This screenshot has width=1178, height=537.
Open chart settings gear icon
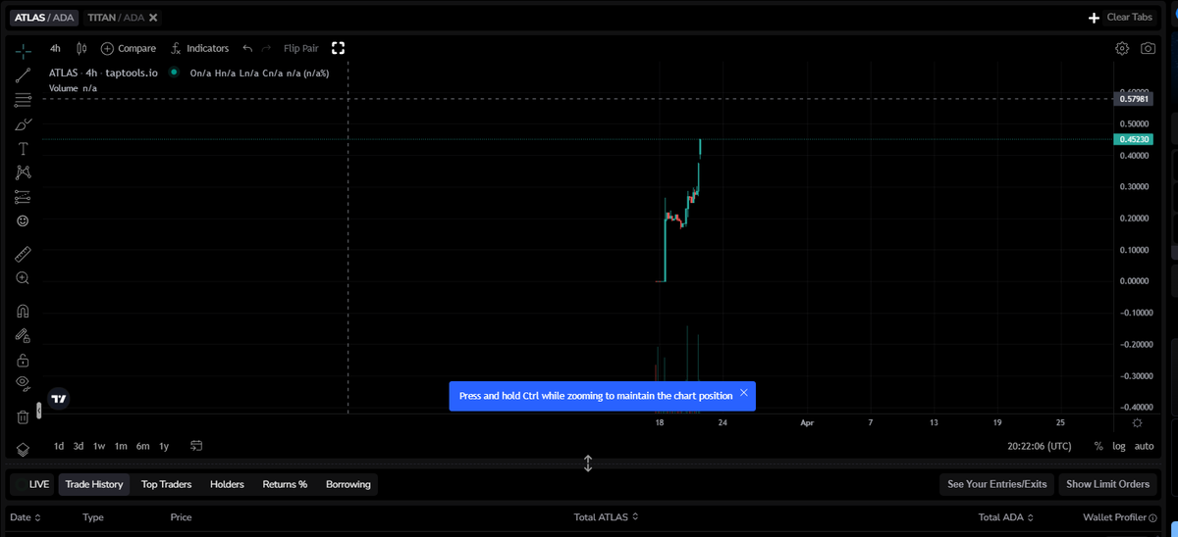[1122, 48]
